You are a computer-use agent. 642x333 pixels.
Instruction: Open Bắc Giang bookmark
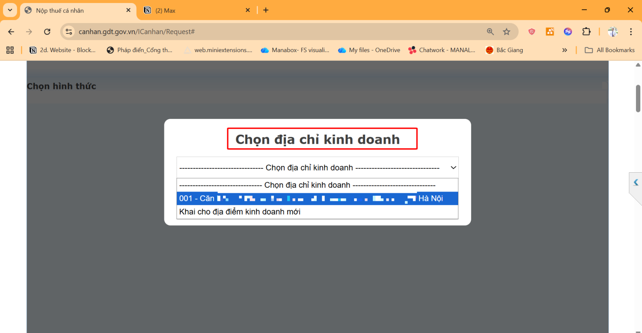click(504, 50)
